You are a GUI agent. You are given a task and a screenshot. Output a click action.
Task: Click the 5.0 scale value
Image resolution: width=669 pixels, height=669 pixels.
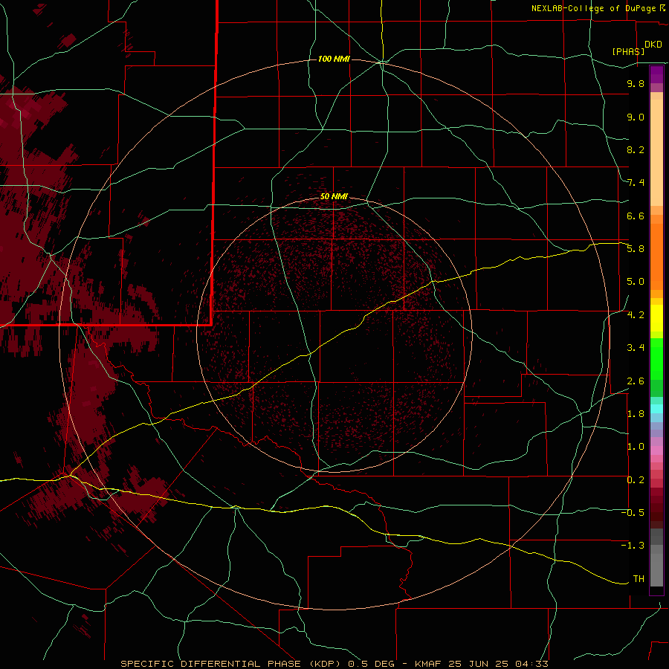click(636, 282)
